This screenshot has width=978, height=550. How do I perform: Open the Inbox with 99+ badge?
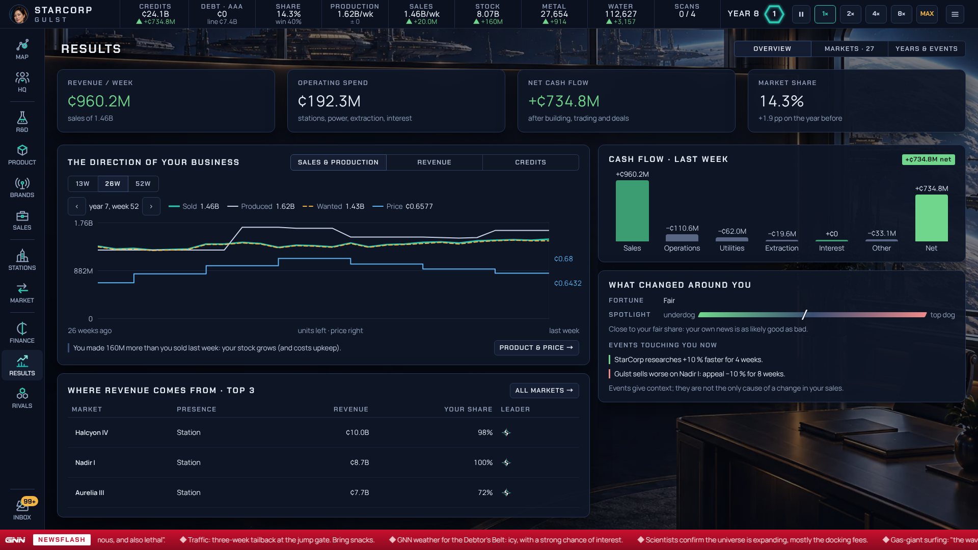pos(22,509)
